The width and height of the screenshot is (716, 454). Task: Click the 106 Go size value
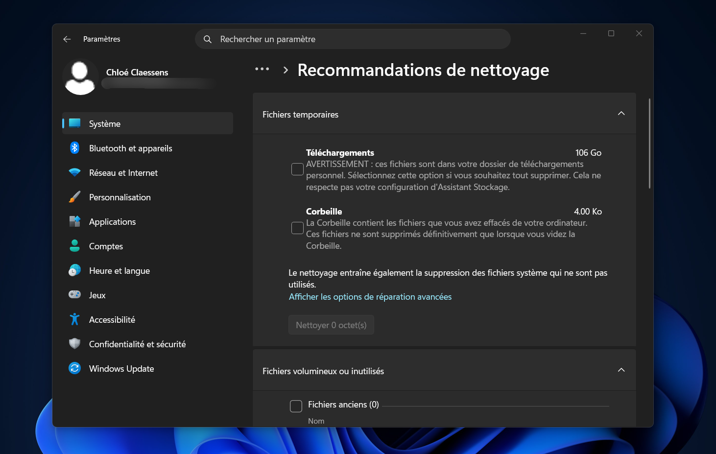pos(588,153)
